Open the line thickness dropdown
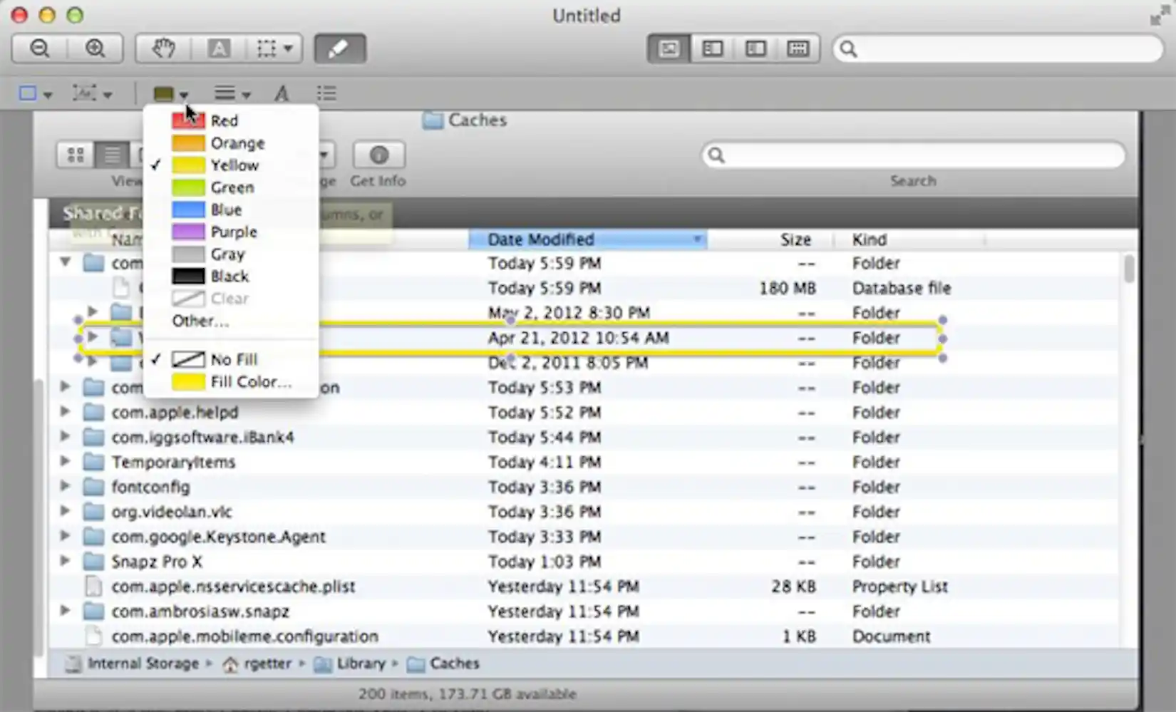This screenshot has width=1176, height=712. (x=246, y=93)
